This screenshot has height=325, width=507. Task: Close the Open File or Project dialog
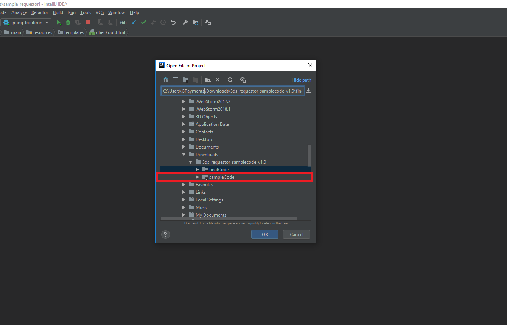tap(310, 65)
